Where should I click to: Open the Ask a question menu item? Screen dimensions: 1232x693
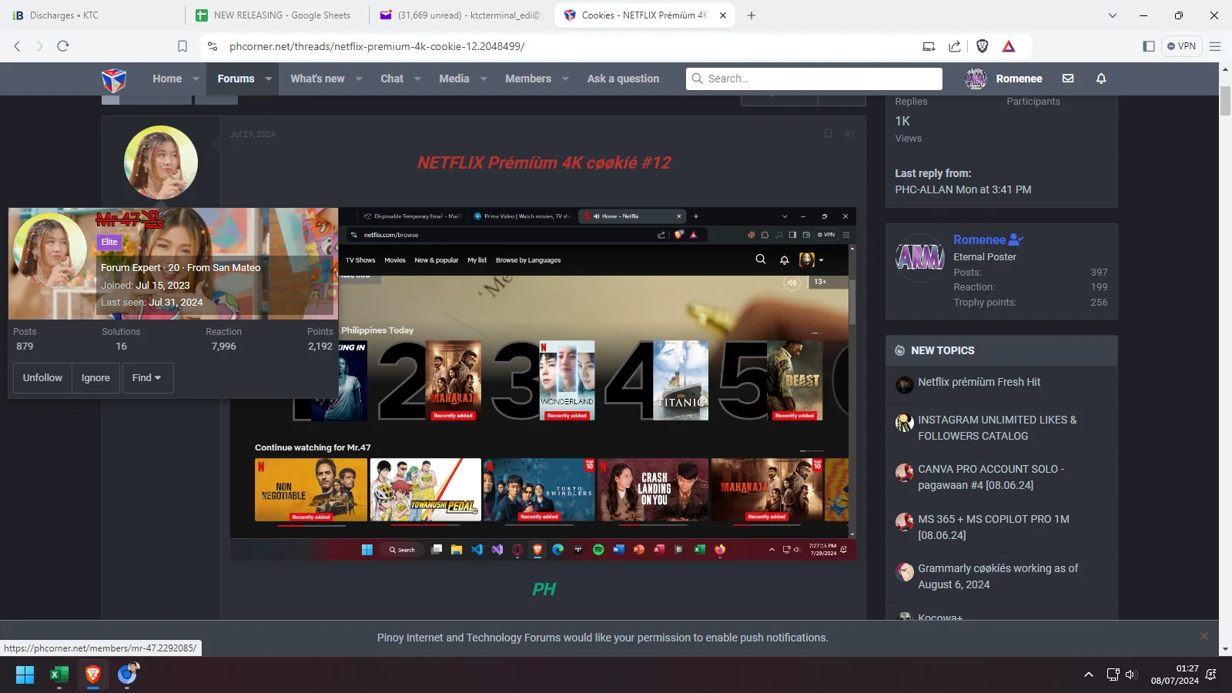pyautogui.click(x=623, y=79)
